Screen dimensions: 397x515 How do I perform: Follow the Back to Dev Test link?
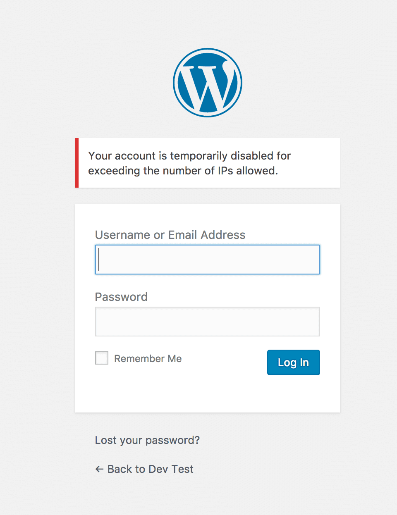[x=150, y=469]
